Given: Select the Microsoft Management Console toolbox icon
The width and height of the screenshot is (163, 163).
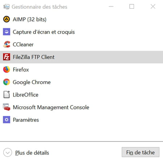Looking at the screenshot, I should coord(7,107).
